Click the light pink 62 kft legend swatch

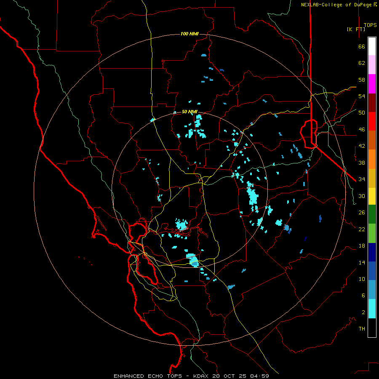(x=372, y=64)
